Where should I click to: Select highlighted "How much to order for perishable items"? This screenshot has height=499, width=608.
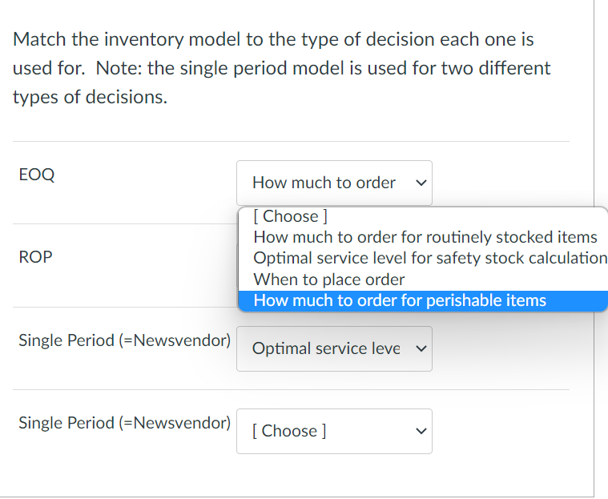(400, 300)
